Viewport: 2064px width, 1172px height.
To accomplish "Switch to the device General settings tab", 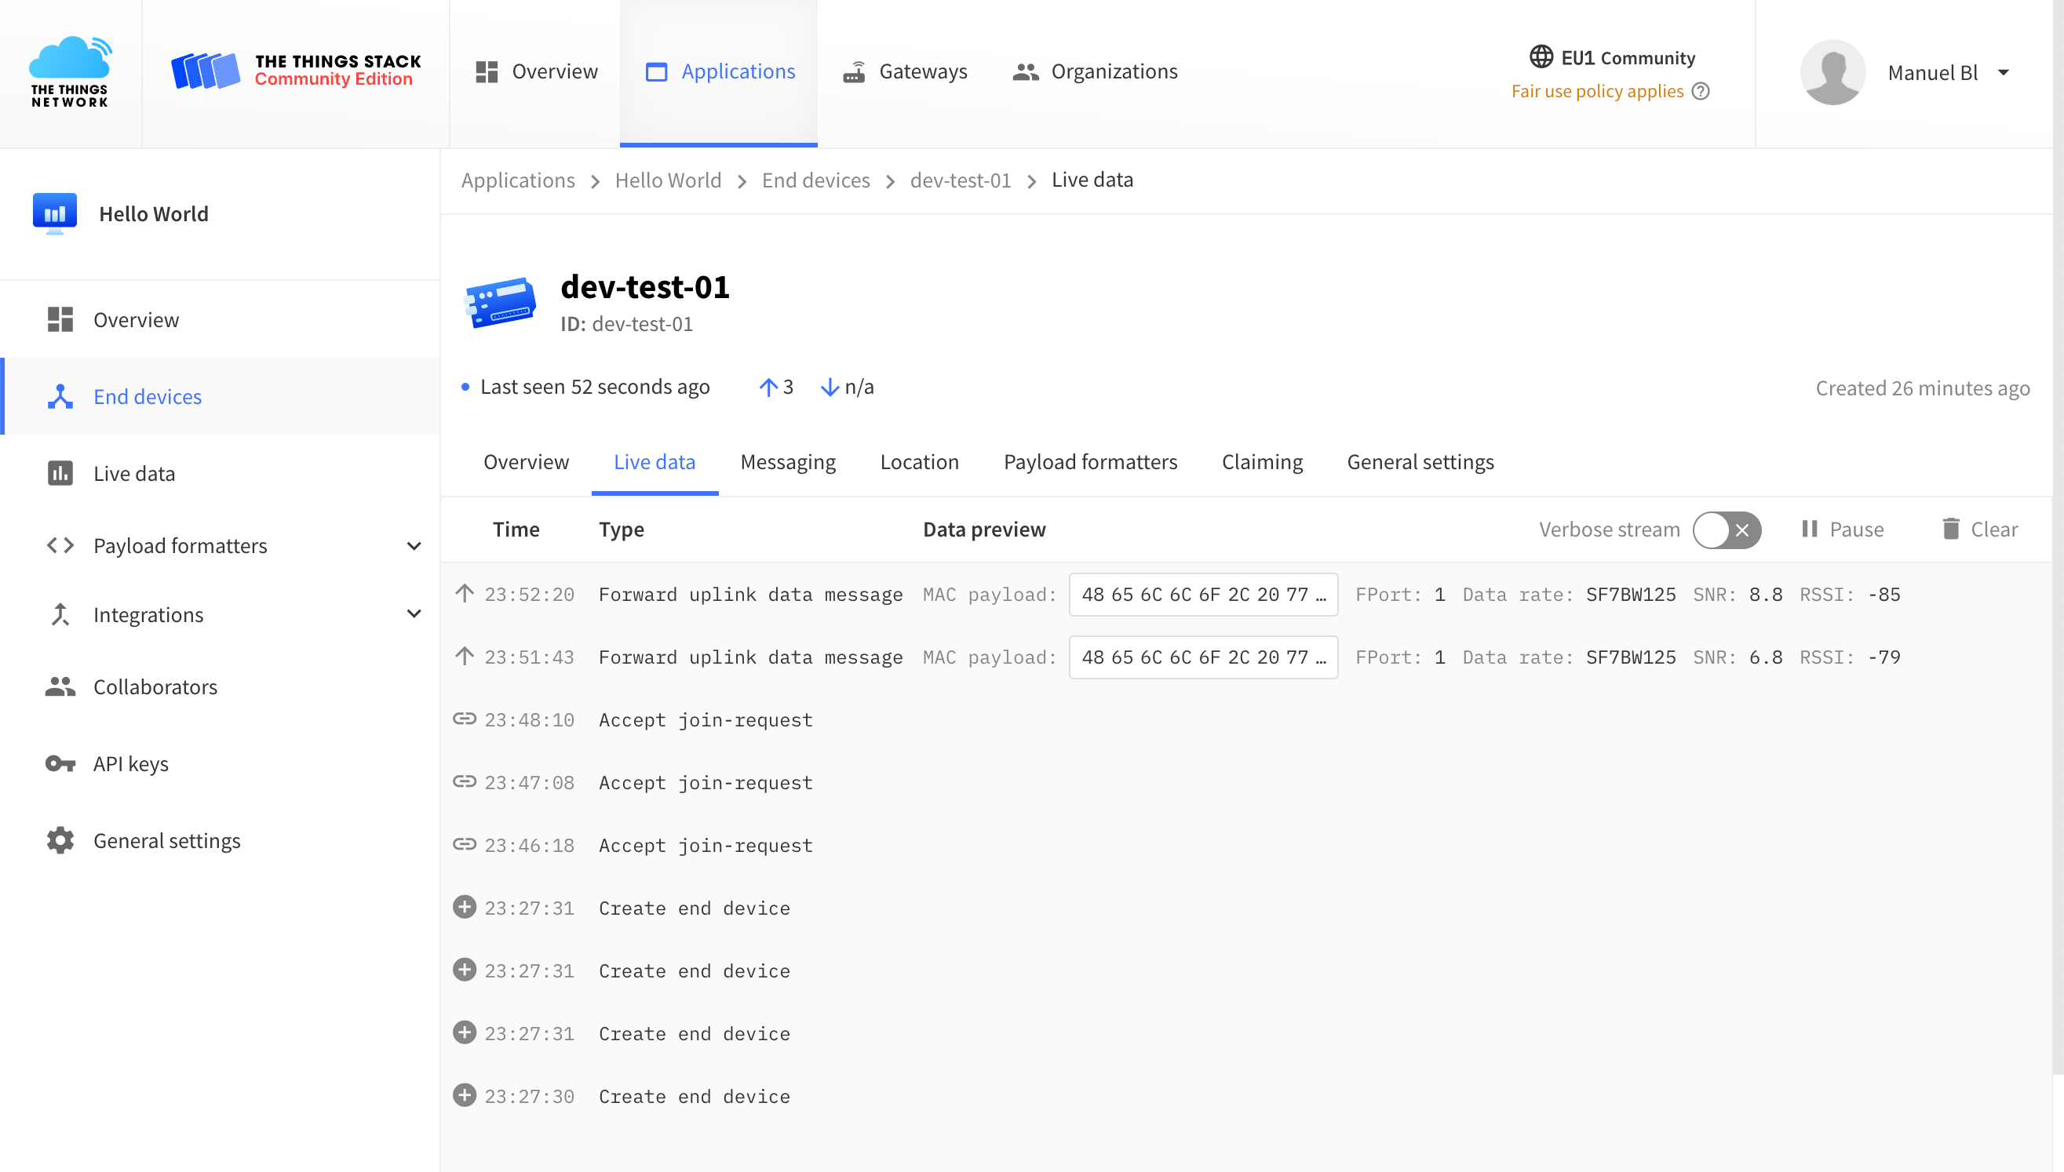I will tap(1420, 462).
